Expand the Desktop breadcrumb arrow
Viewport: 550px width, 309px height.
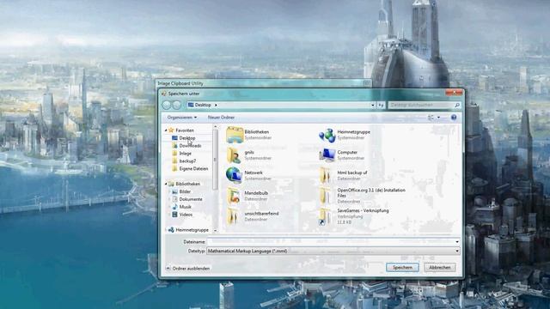click(x=216, y=105)
